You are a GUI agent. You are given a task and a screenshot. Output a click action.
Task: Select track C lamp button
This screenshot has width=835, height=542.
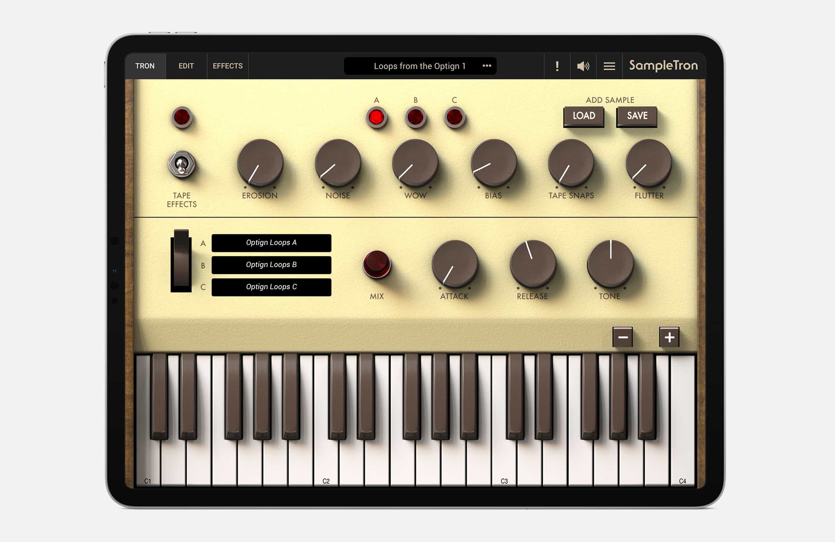click(455, 117)
